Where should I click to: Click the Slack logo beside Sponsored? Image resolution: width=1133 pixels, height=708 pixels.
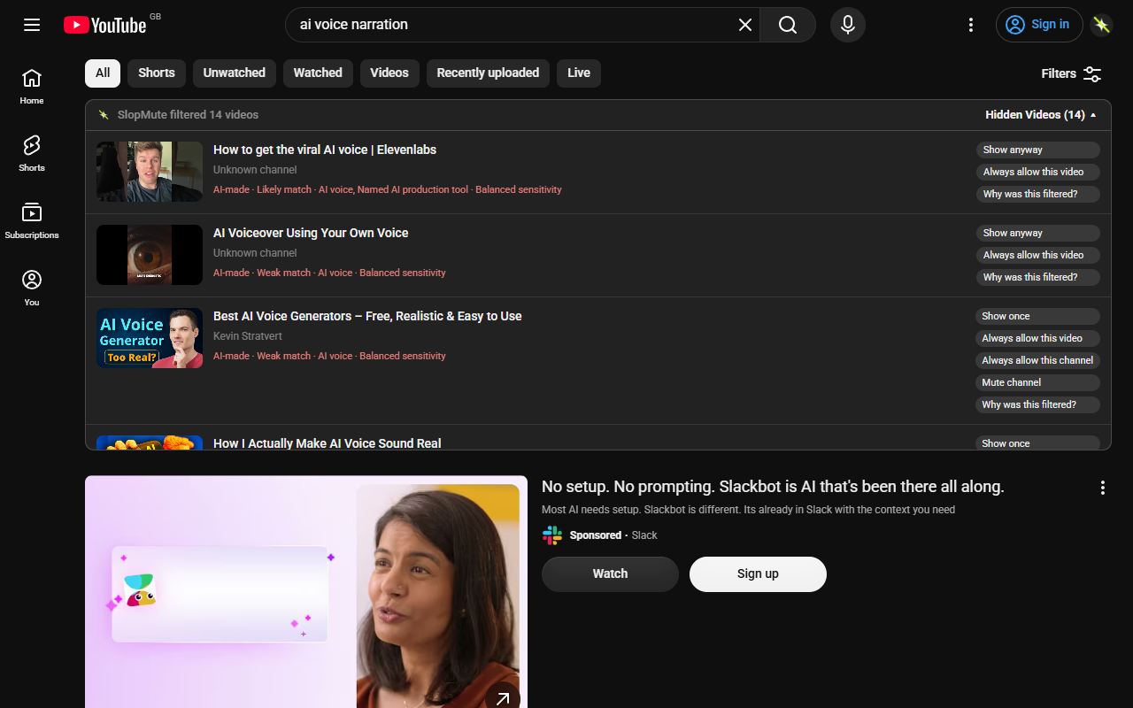(x=552, y=535)
